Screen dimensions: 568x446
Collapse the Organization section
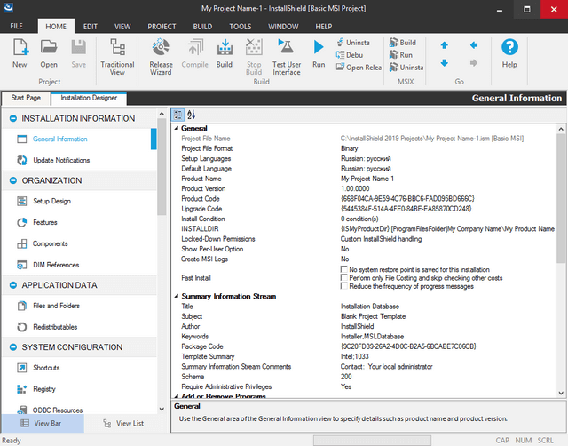(13, 180)
